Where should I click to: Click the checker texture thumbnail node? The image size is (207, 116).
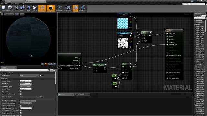pyautogui.click(x=123, y=24)
